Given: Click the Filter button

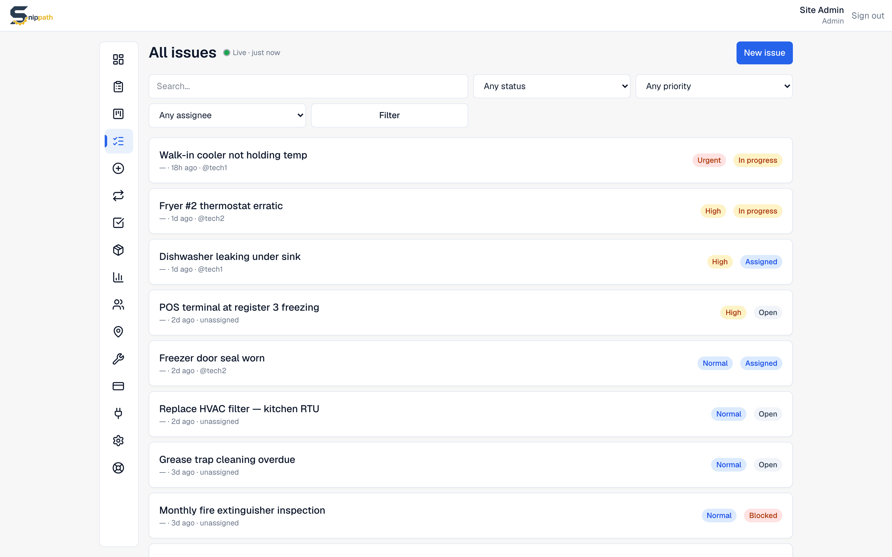Looking at the screenshot, I should point(390,115).
